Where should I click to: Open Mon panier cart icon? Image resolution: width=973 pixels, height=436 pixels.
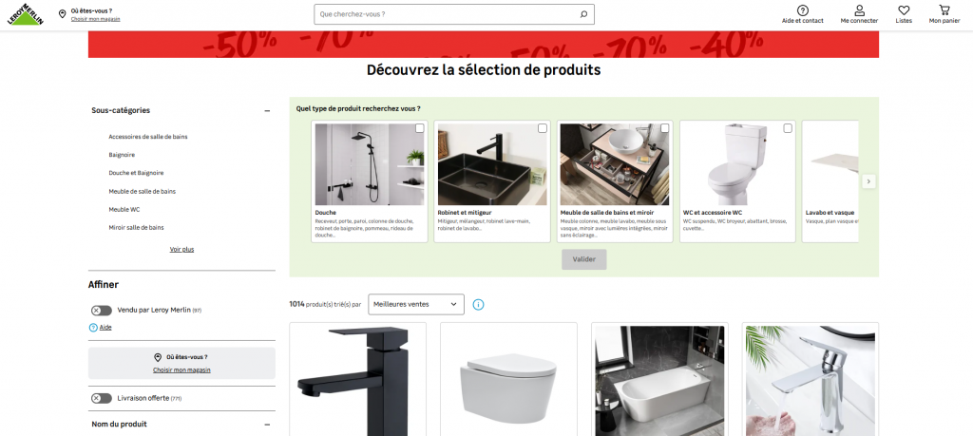tap(944, 9)
